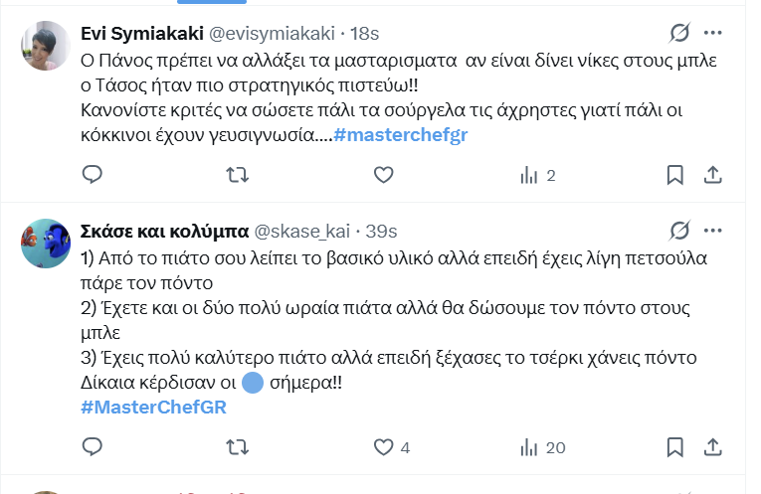
Task: Share Σκάσε και κολύμπα's tweet
Action: [x=712, y=446]
